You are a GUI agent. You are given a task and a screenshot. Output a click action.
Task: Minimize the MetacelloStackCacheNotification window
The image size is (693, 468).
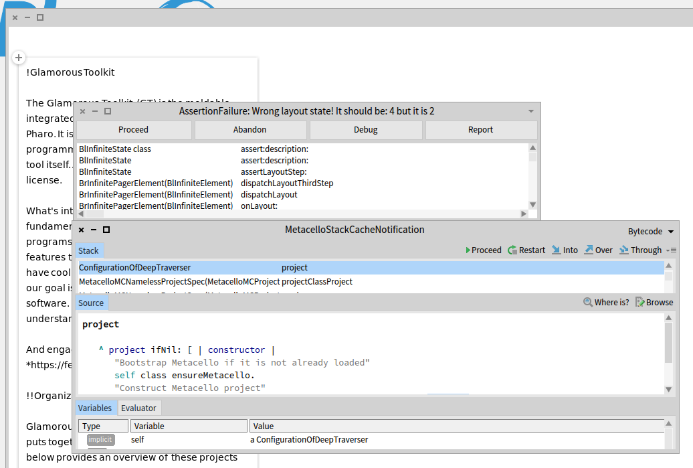[94, 230]
